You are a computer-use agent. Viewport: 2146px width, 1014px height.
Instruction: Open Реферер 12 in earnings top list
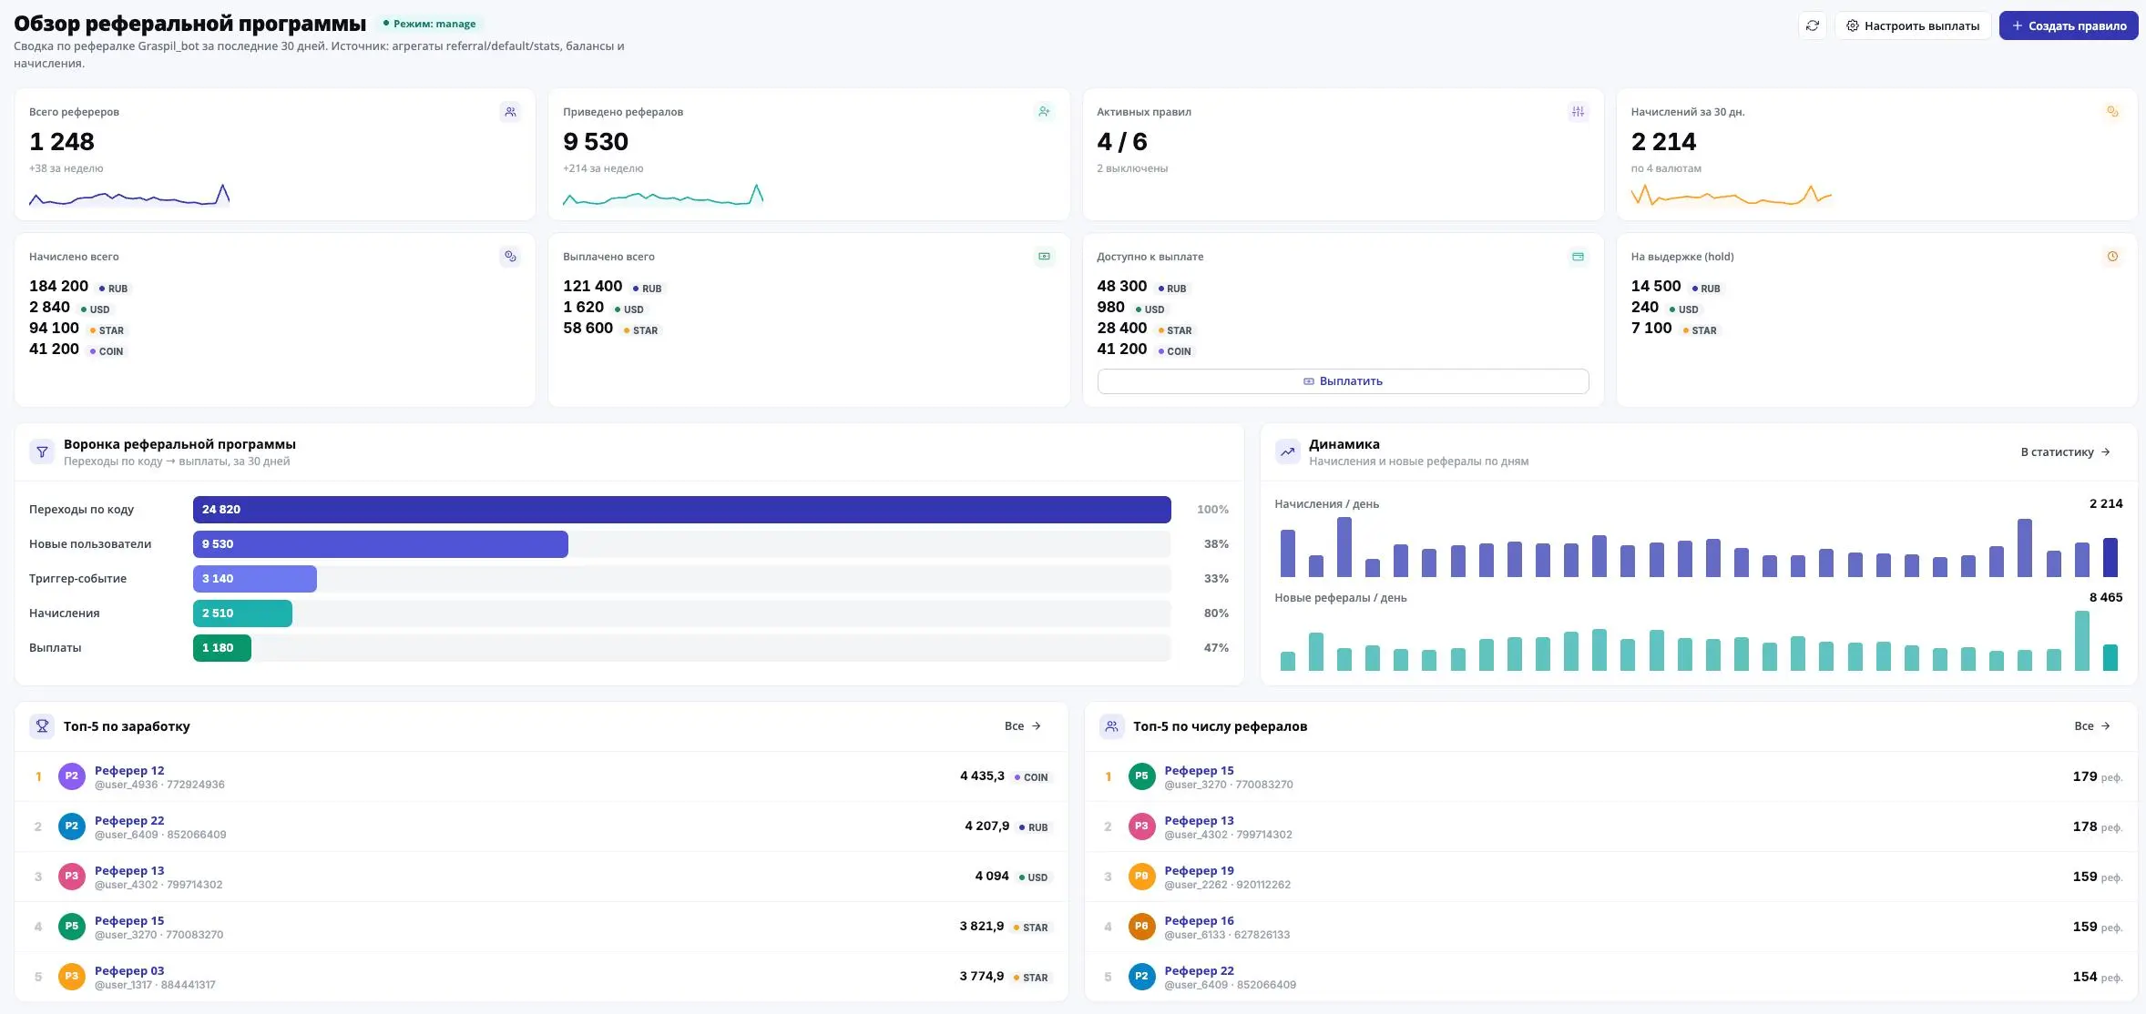point(129,770)
